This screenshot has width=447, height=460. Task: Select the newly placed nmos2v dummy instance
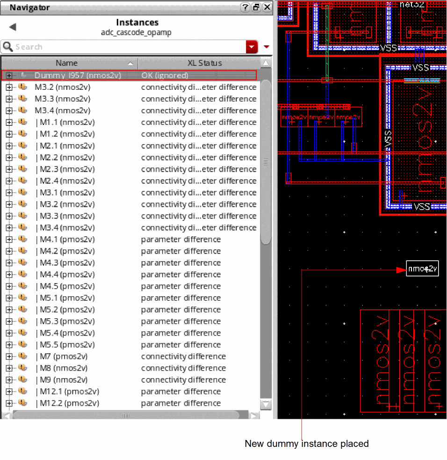[x=422, y=269]
